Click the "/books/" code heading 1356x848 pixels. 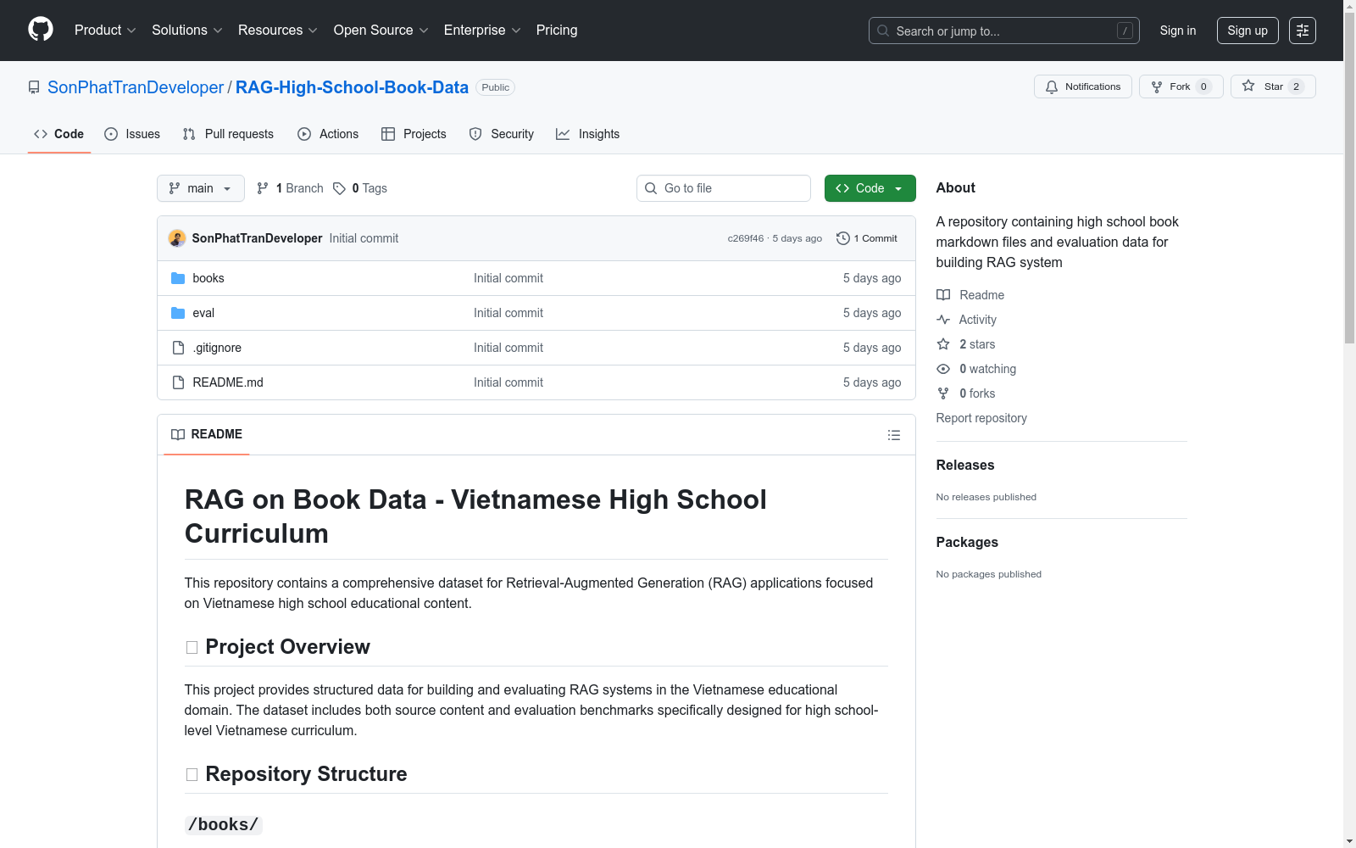pyautogui.click(x=224, y=825)
